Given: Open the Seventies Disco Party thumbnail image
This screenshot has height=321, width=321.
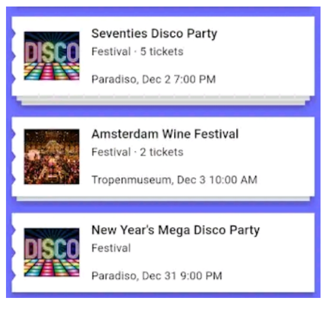Looking at the screenshot, I should 52,56.
